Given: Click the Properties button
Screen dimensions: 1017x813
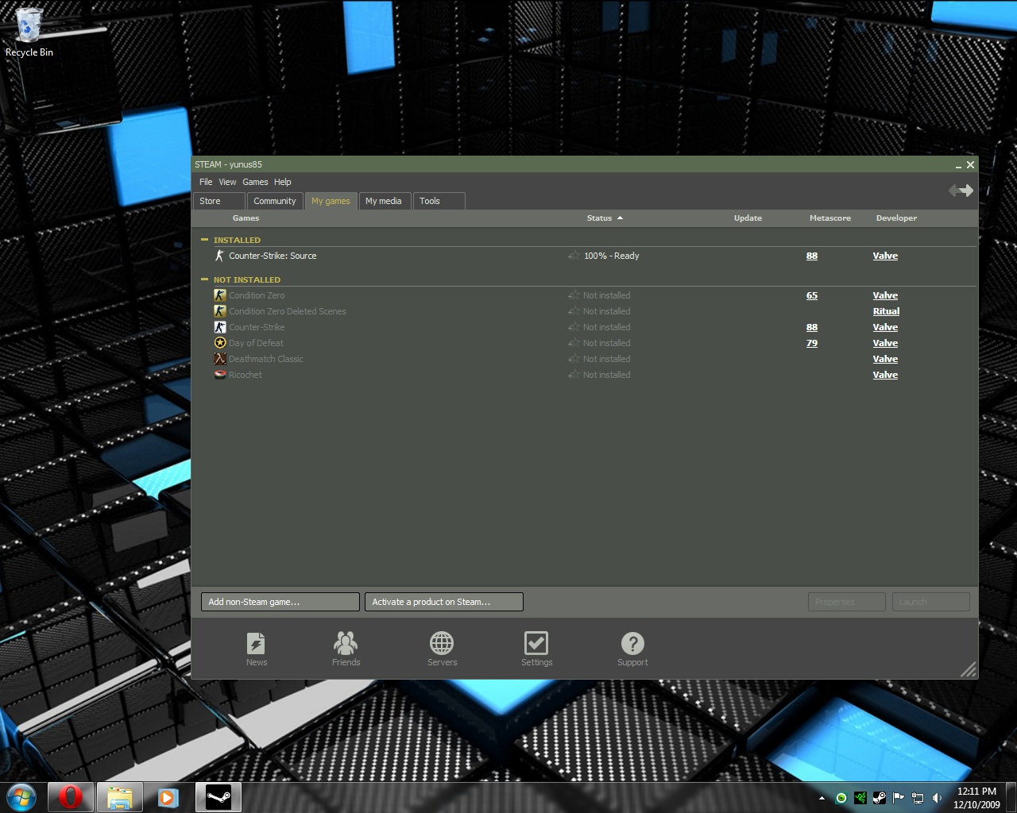Looking at the screenshot, I should point(846,602).
